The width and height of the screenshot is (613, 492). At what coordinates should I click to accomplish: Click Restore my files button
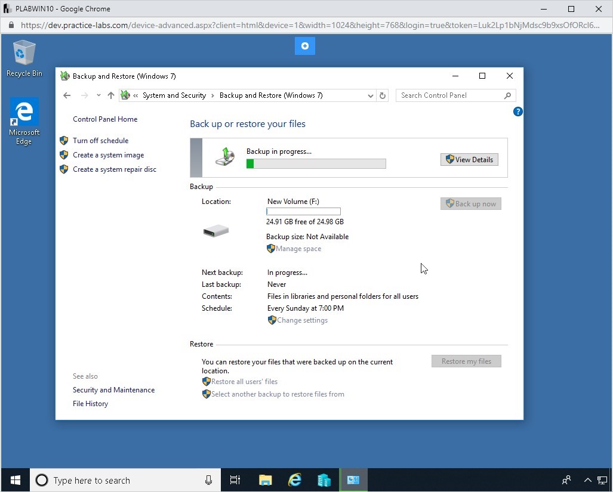pyautogui.click(x=466, y=361)
